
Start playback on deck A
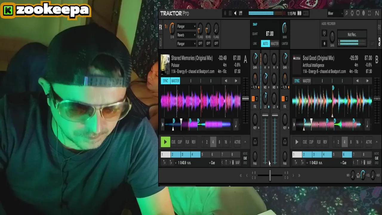pyautogui.click(x=165, y=142)
